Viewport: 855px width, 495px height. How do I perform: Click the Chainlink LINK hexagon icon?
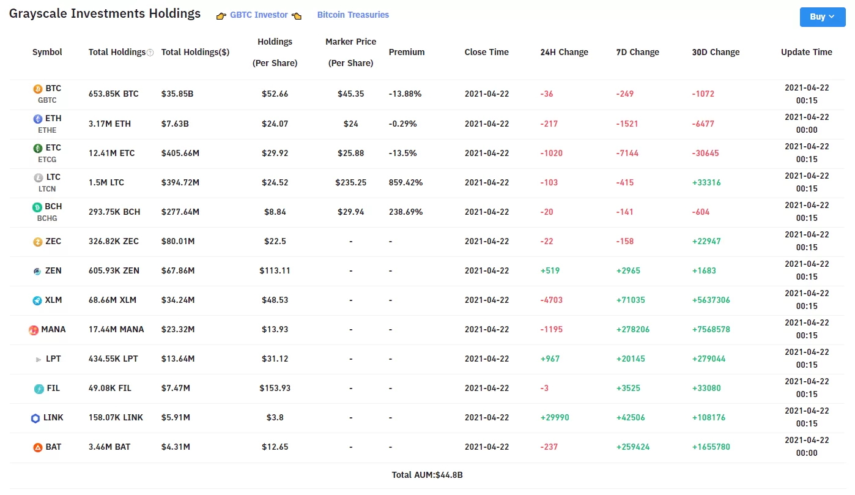pyautogui.click(x=35, y=418)
